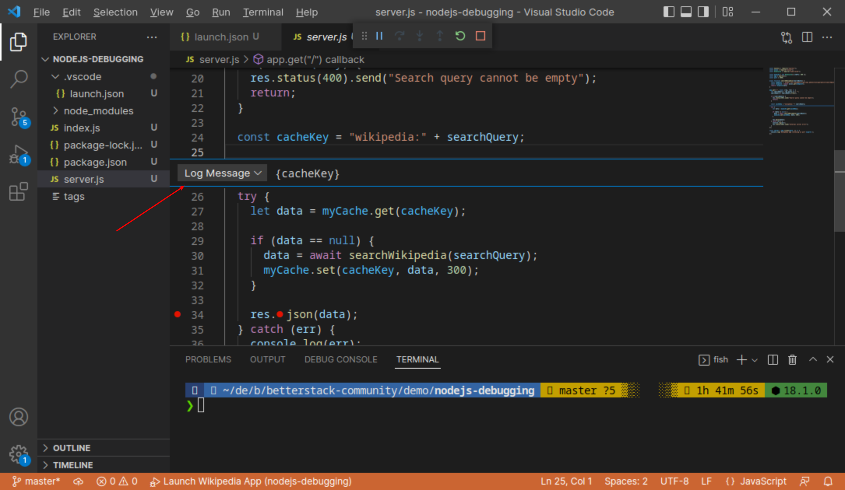Stop the debug session
The image size is (845, 490).
point(481,36)
